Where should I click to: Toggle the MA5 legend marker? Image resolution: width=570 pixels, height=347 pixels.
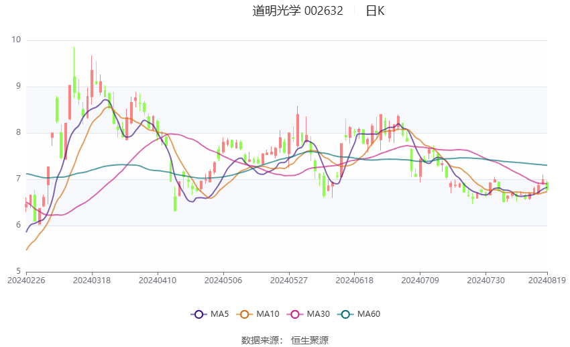pyautogui.click(x=198, y=314)
